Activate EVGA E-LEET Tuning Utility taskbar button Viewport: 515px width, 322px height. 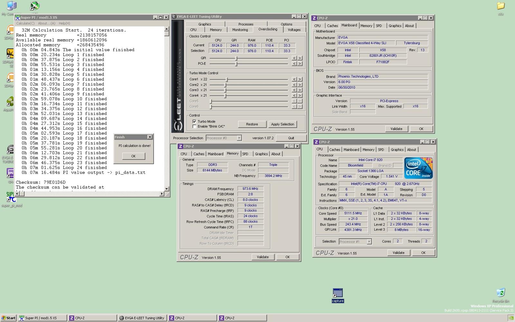pyautogui.click(x=142, y=318)
